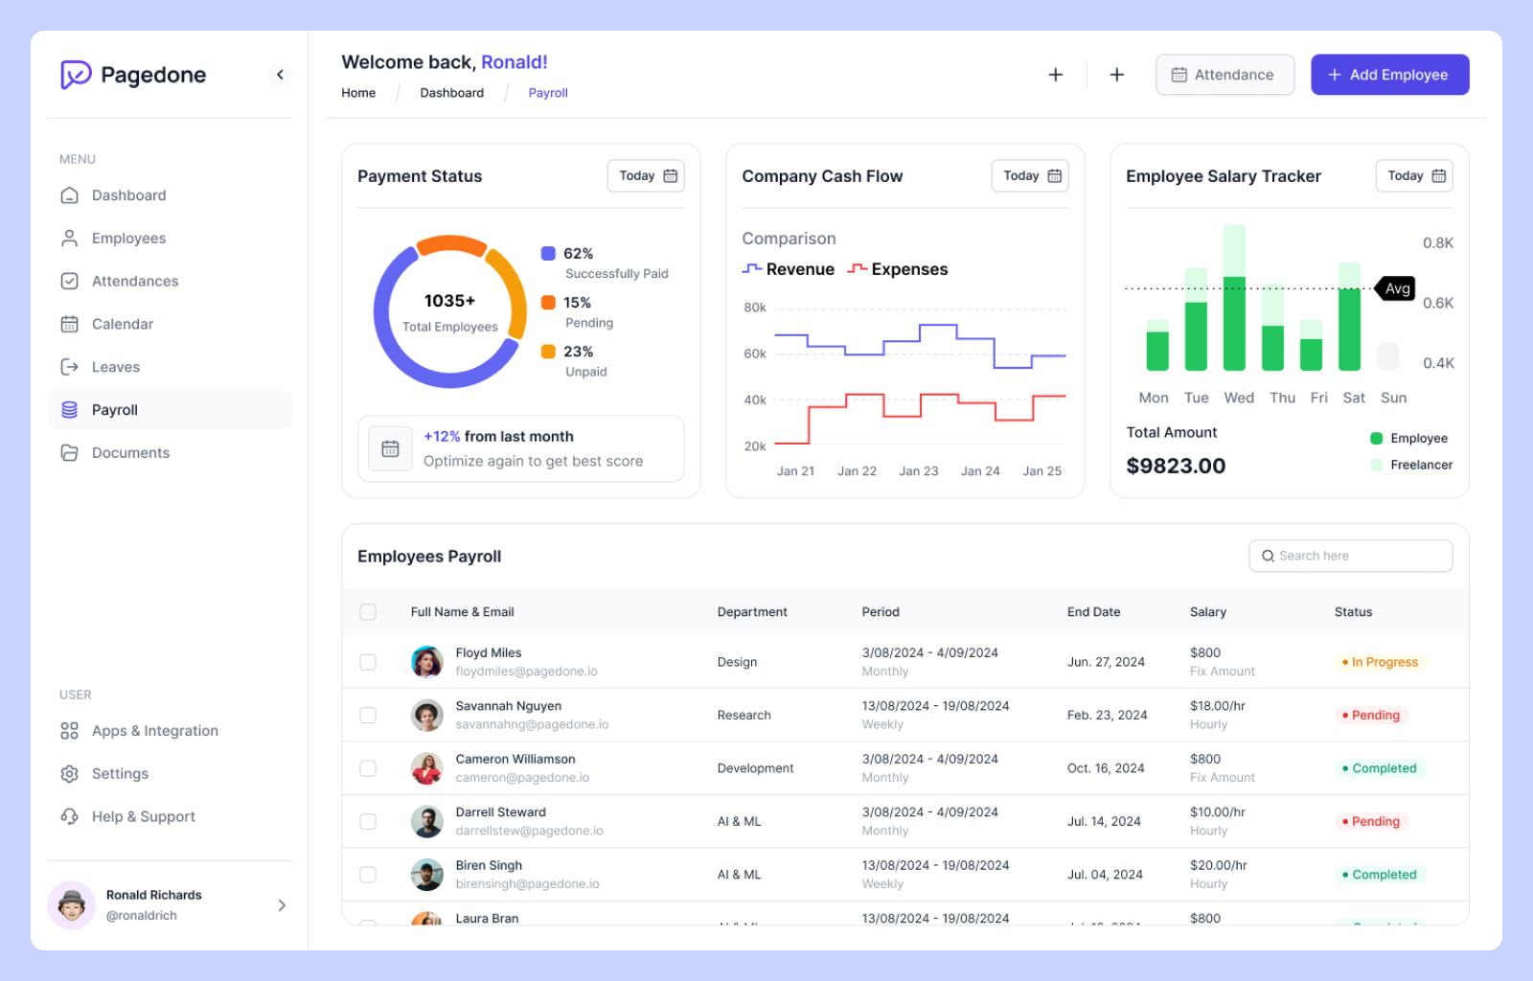Click the purple 62% Successfully Paid swatch
This screenshot has width=1533, height=981.
[548, 254]
